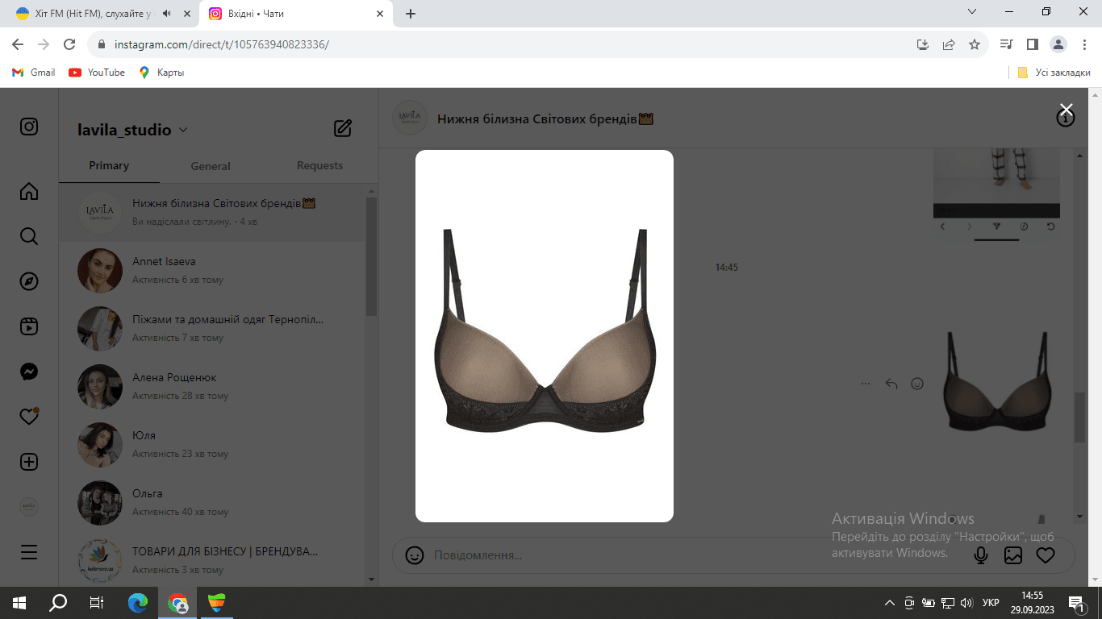
Task: Open chat with Юля
Action: click(x=212, y=445)
